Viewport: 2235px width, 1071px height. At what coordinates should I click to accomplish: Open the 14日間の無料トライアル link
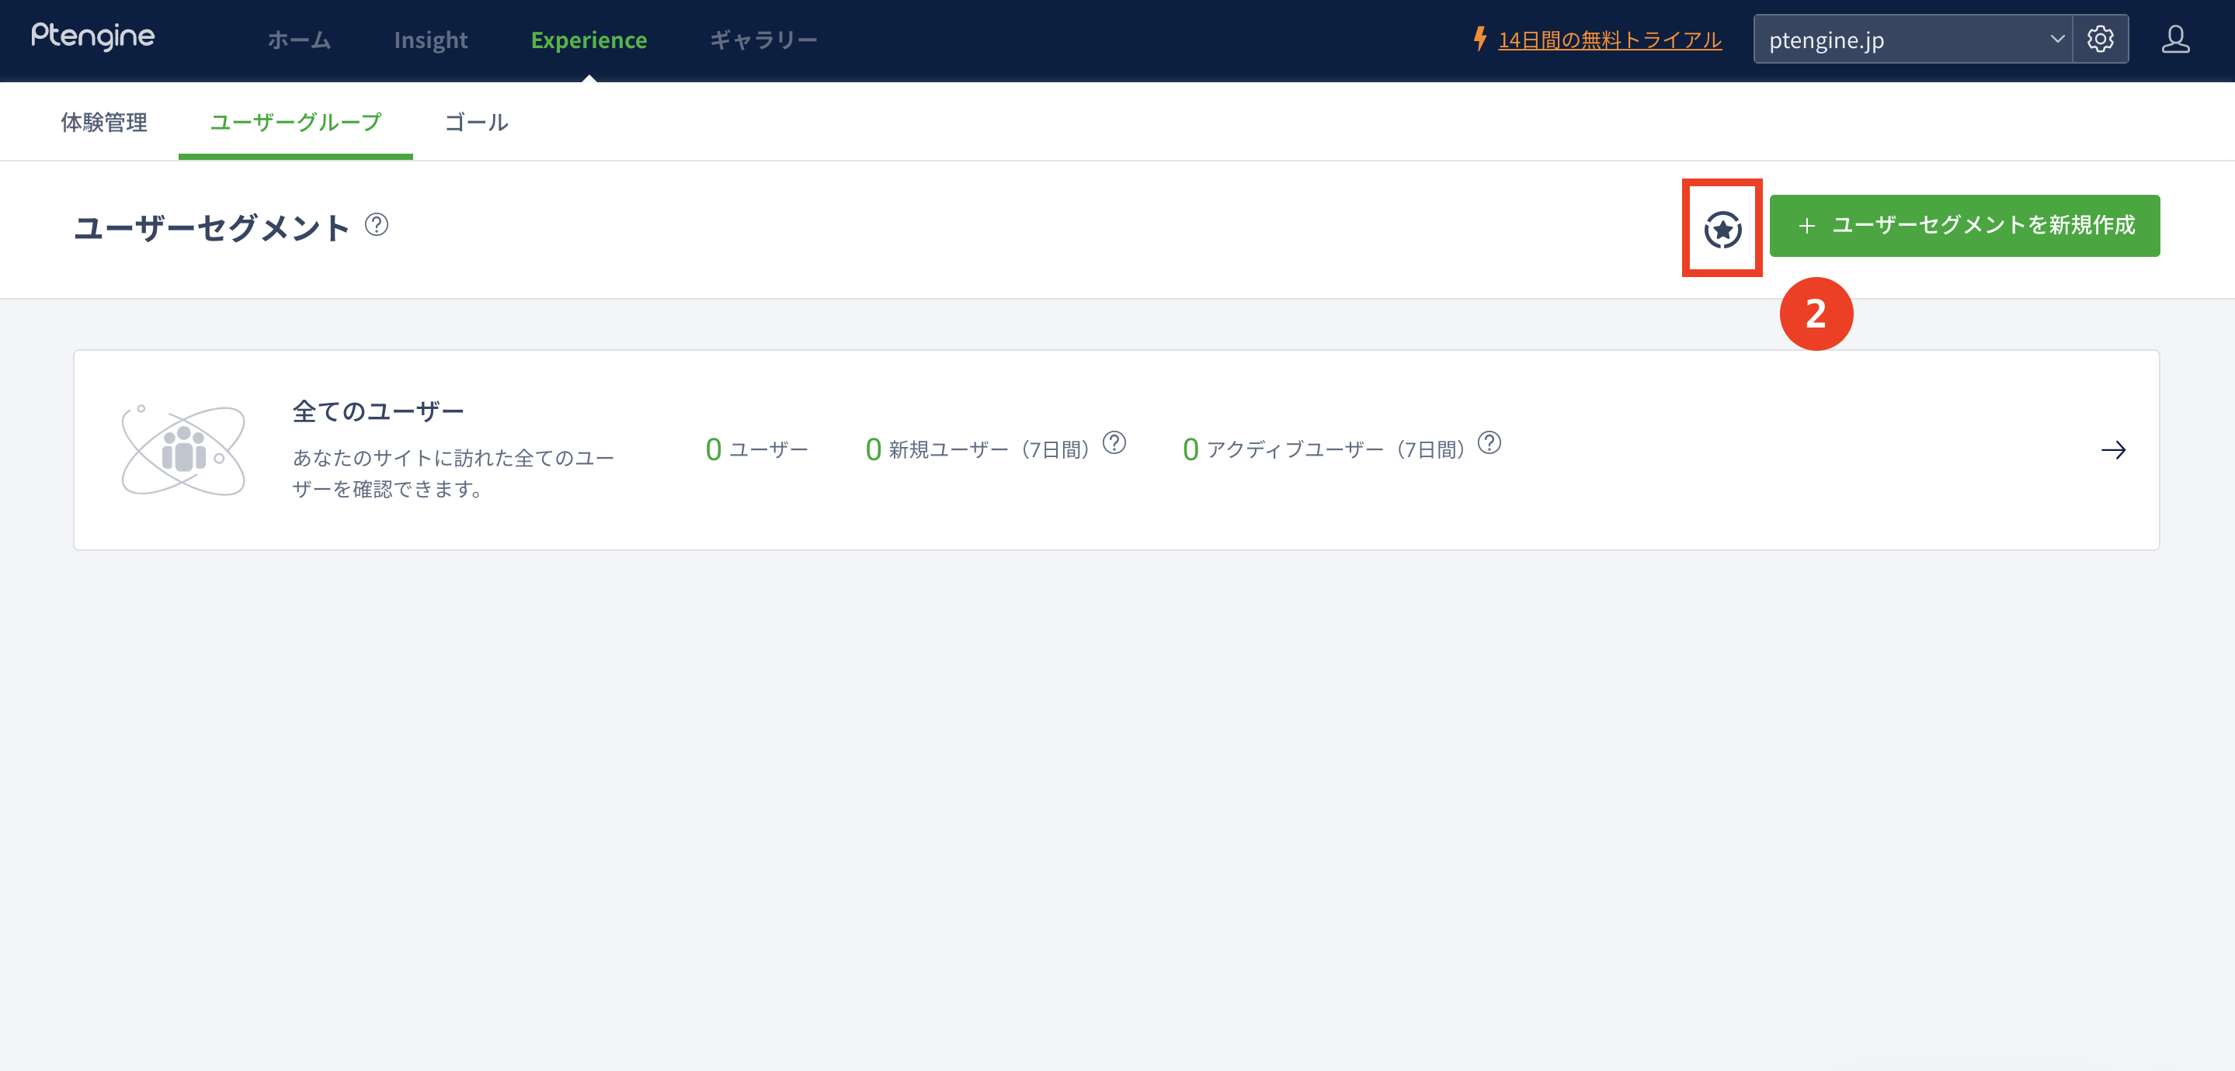tap(1609, 40)
